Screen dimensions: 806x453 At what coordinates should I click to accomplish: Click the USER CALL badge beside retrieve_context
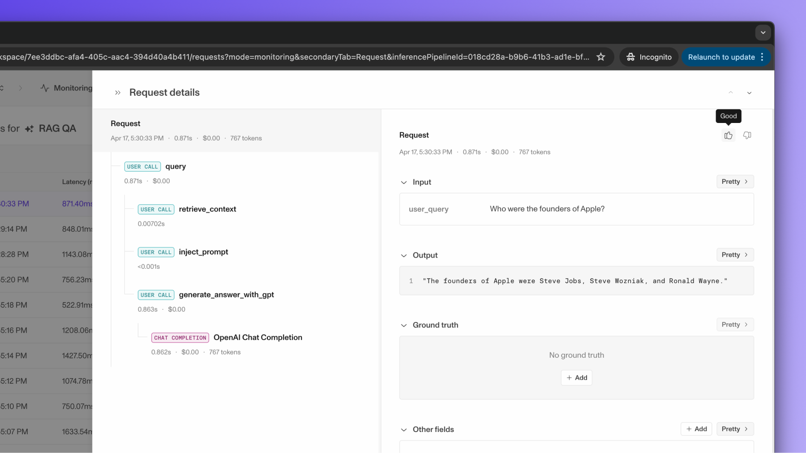tap(156, 209)
